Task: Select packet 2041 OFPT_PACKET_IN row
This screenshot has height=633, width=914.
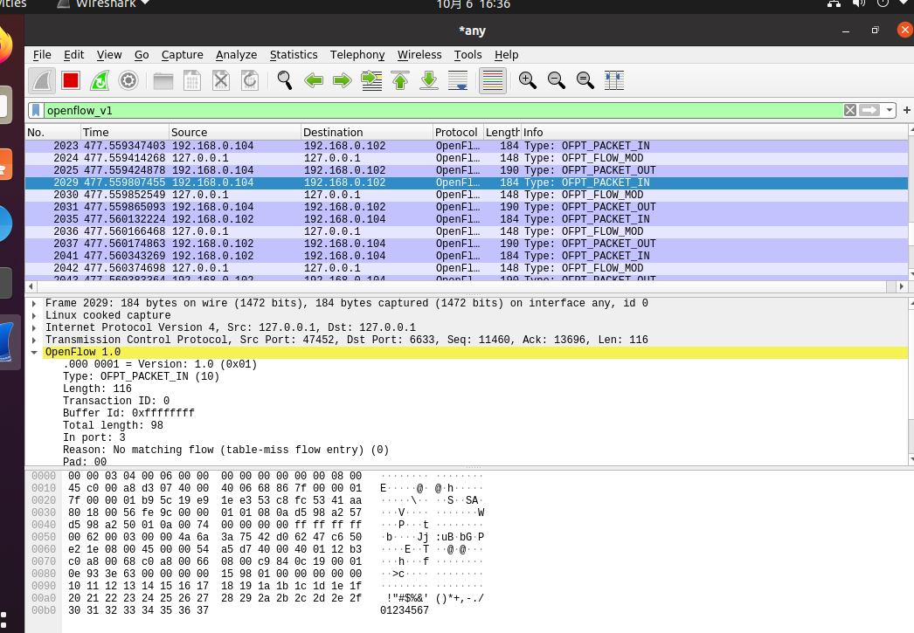Action: point(467,256)
